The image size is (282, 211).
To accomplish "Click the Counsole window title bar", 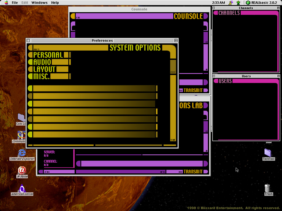I will click(x=139, y=9).
